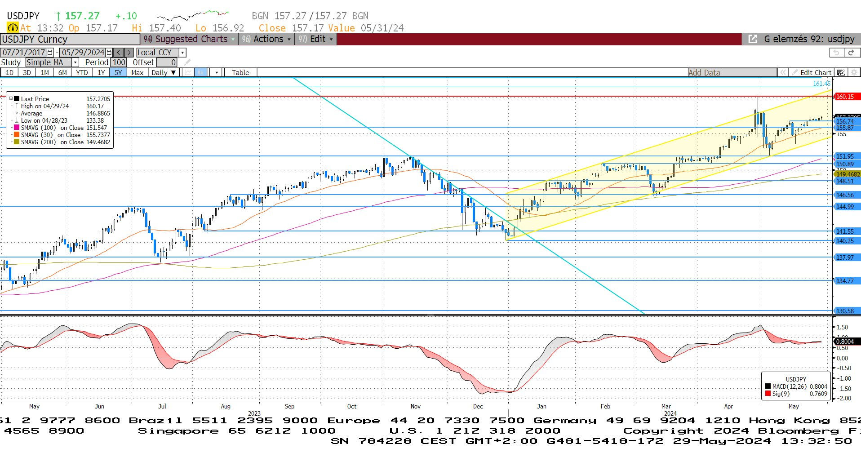Click the intraday sparkline in header
The image size is (861, 466).
tap(193, 16)
